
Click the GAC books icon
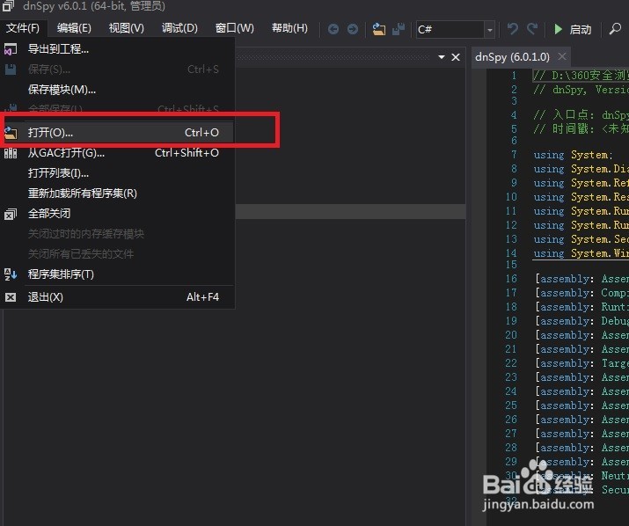[11, 153]
